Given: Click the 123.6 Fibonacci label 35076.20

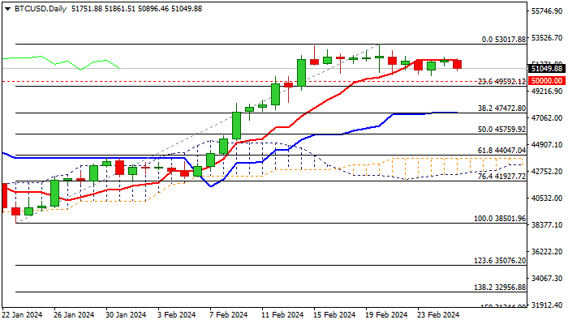Looking at the screenshot, I should point(498,261).
